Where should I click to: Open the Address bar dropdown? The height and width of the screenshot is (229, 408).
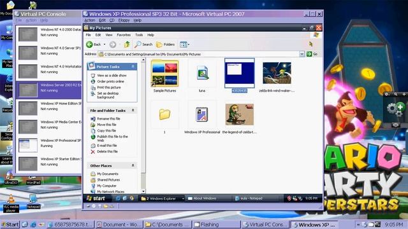302,54
